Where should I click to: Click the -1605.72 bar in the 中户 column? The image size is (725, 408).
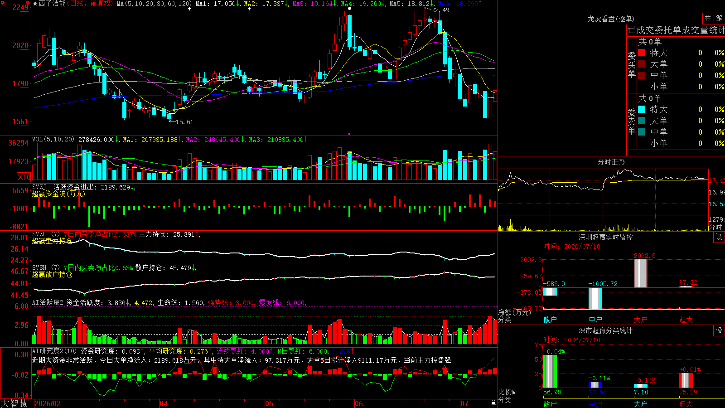coord(595,298)
